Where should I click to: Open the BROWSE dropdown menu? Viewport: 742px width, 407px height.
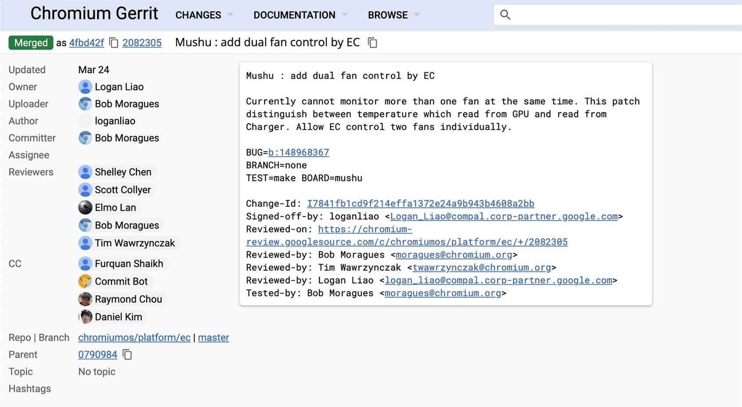[394, 15]
